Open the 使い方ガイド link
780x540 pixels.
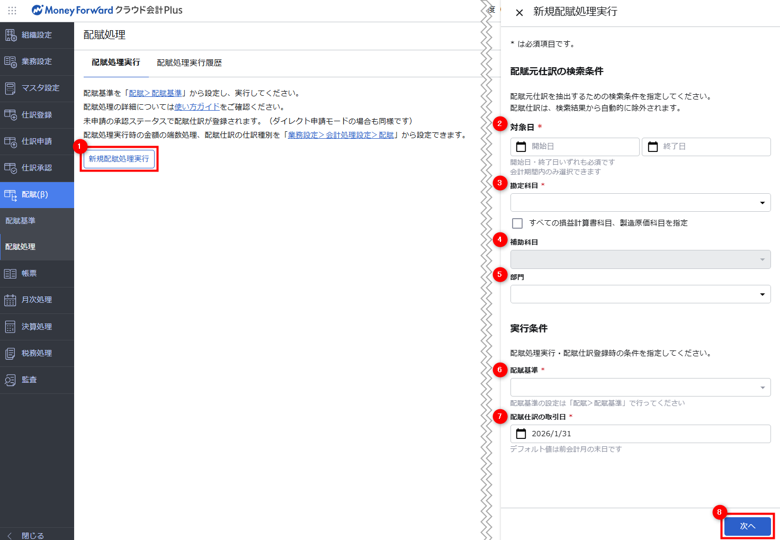[197, 107]
